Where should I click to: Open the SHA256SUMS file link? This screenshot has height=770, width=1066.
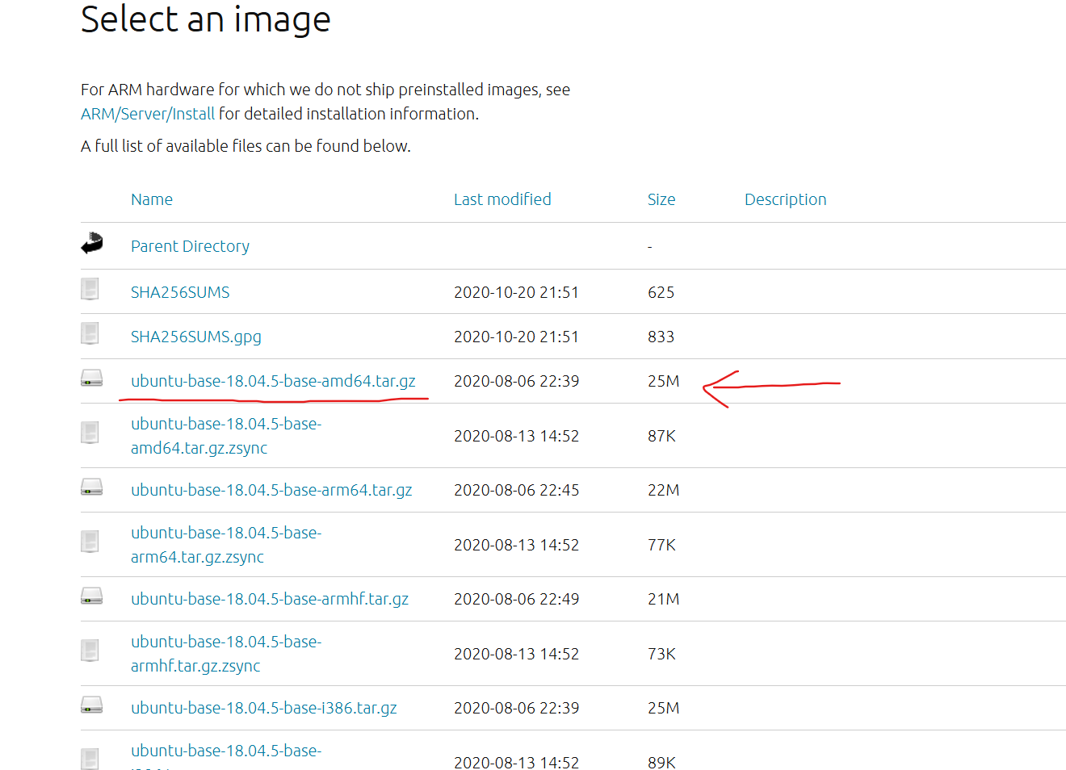180,292
